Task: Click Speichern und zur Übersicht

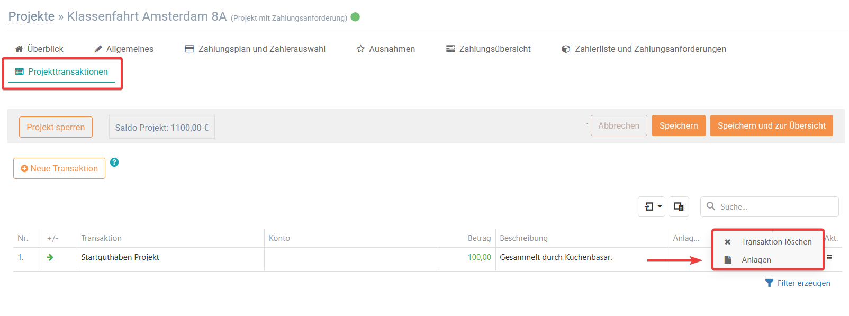Action: [771, 125]
